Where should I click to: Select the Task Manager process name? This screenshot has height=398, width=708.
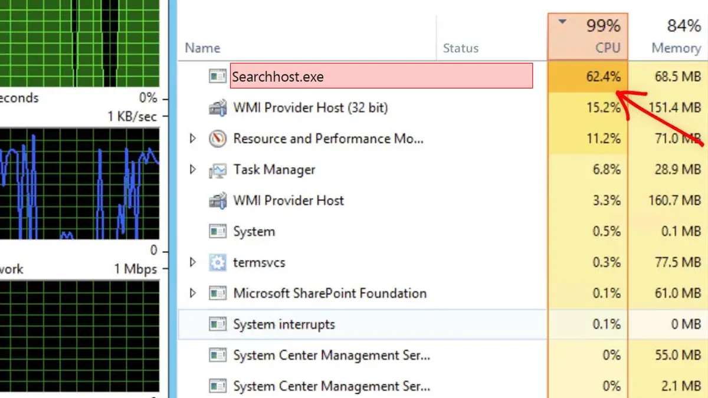point(274,170)
